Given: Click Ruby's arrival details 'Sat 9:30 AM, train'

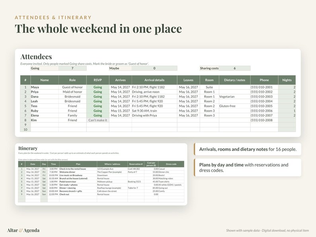Looking at the screenshot, I should pos(154,111).
